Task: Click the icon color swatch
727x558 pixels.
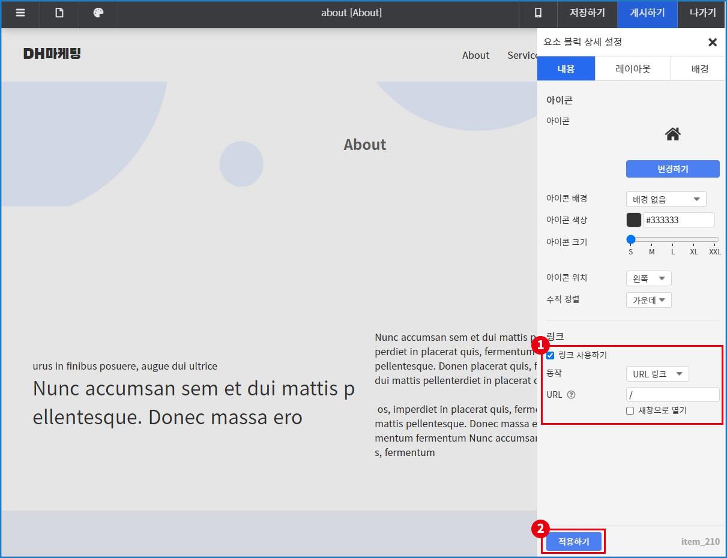Action: click(633, 220)
